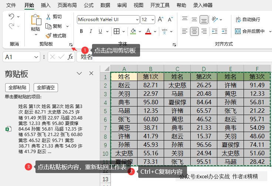Increase indent
This screenshot has height=186, width=272.
(224, 31)
